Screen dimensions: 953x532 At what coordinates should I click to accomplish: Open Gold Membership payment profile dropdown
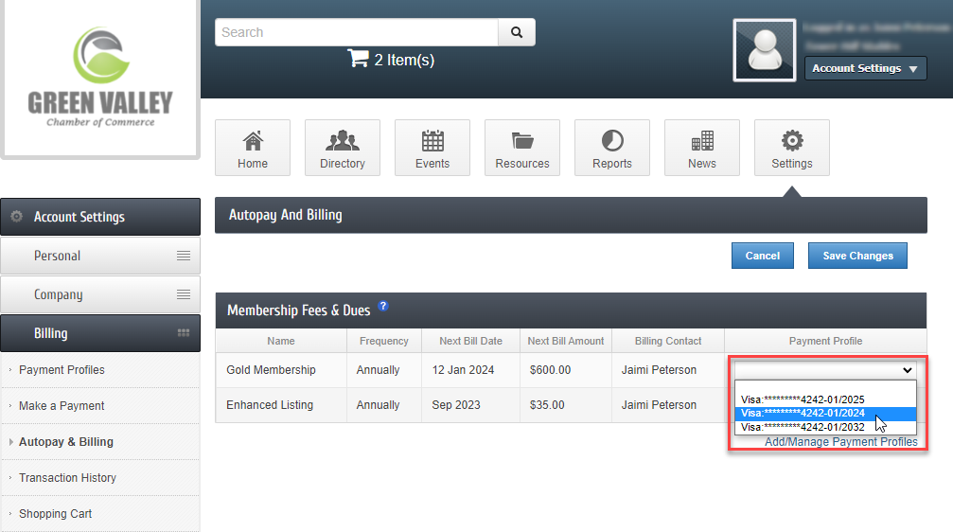[826, 370]
